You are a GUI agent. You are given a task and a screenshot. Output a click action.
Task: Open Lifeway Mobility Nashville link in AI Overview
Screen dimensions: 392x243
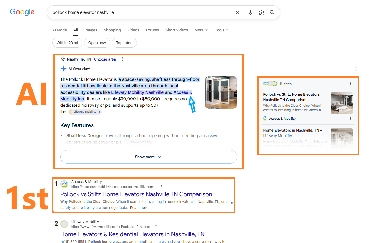[137, 92]
